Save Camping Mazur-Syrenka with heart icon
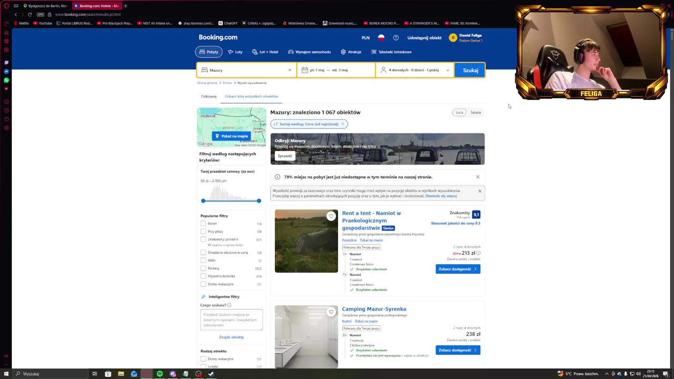 [x=331, y=312]
